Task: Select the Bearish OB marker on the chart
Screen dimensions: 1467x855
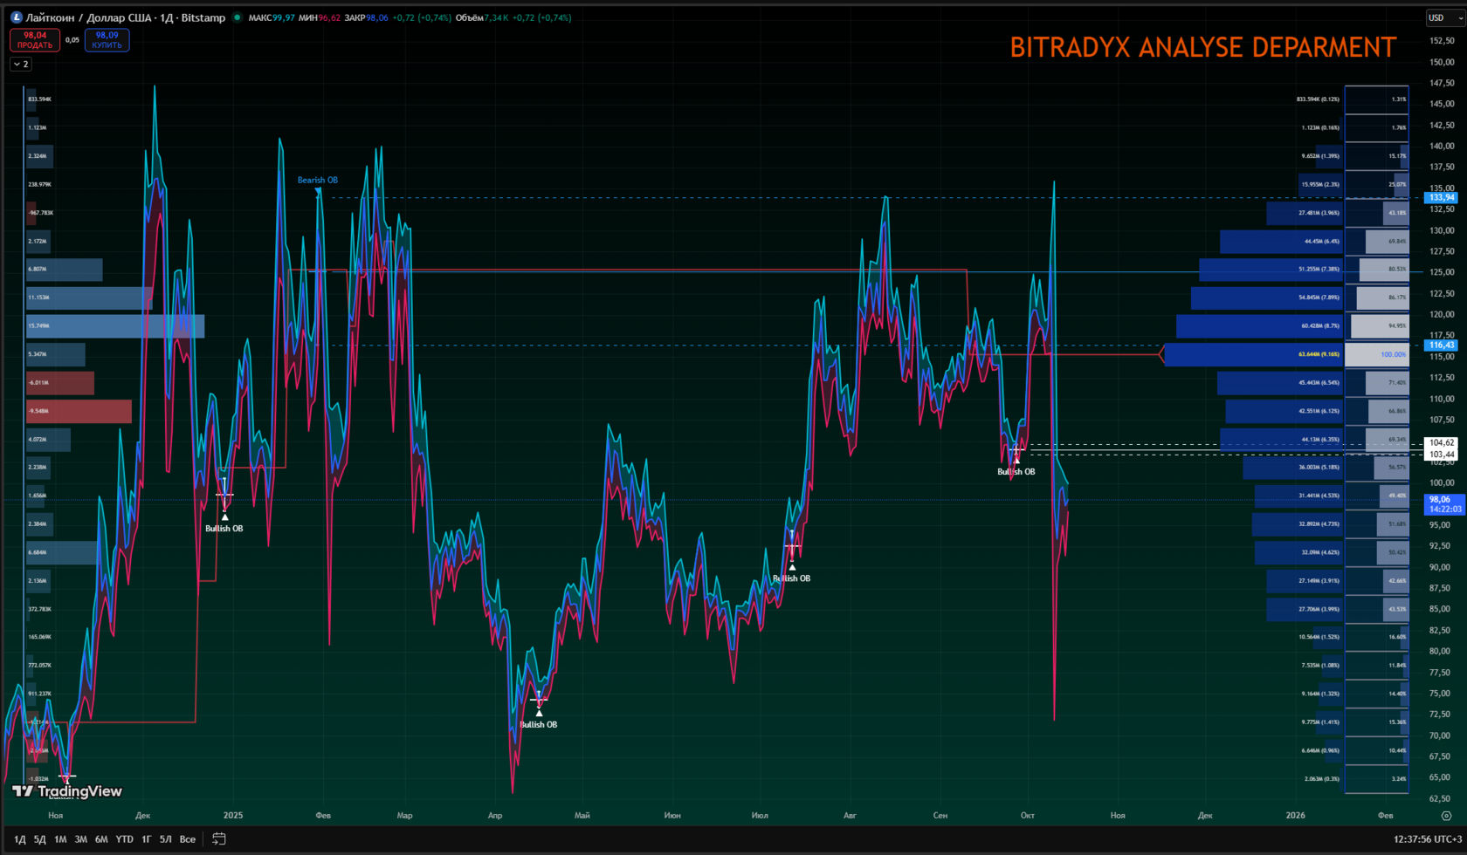Action: point(318,181)
